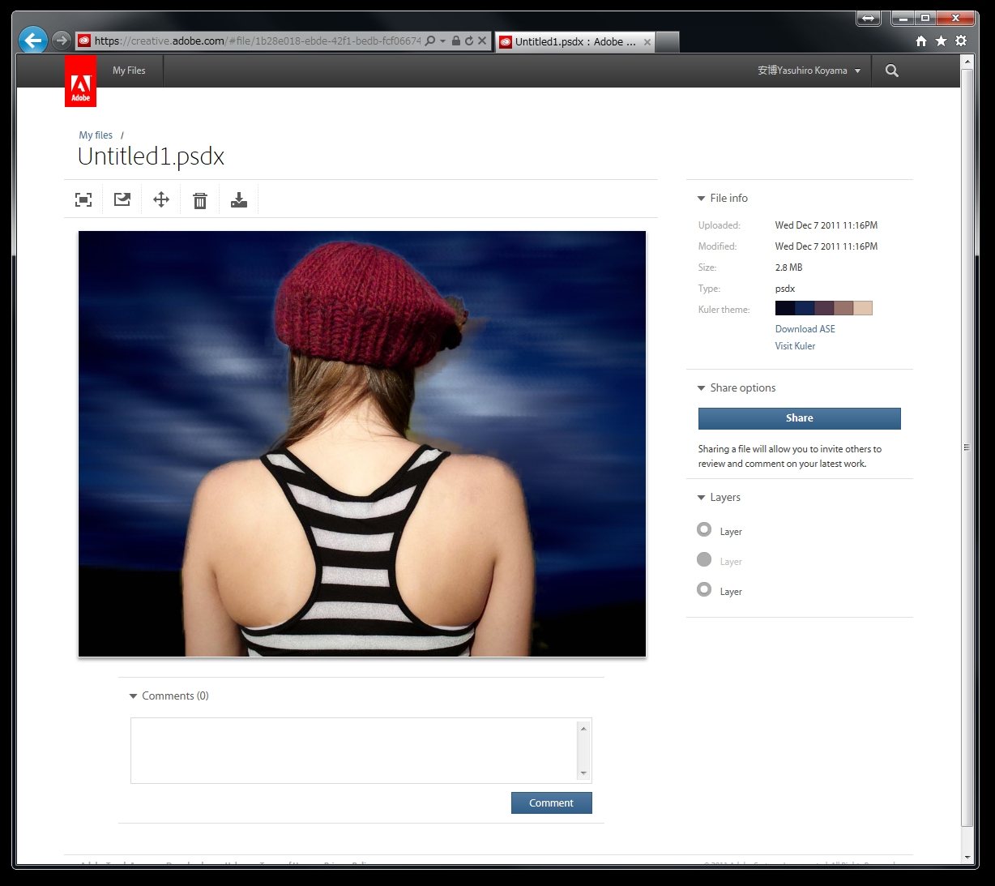Open the file with the export/share icon
Screen dimensions: 995x886
(x=122, y=199)
